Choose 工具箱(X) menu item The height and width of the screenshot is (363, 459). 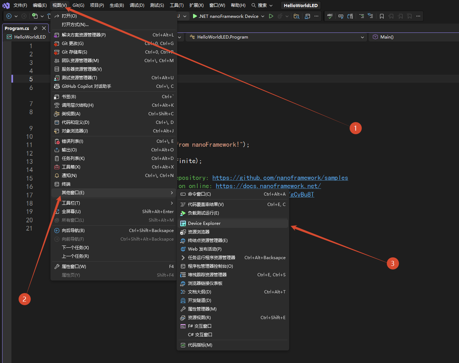tap(114, 167)
